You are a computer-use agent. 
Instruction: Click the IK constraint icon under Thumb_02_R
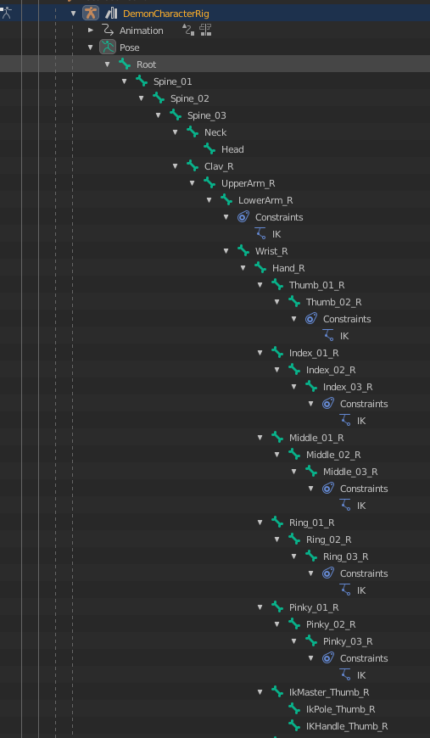[x=328, y=336]
